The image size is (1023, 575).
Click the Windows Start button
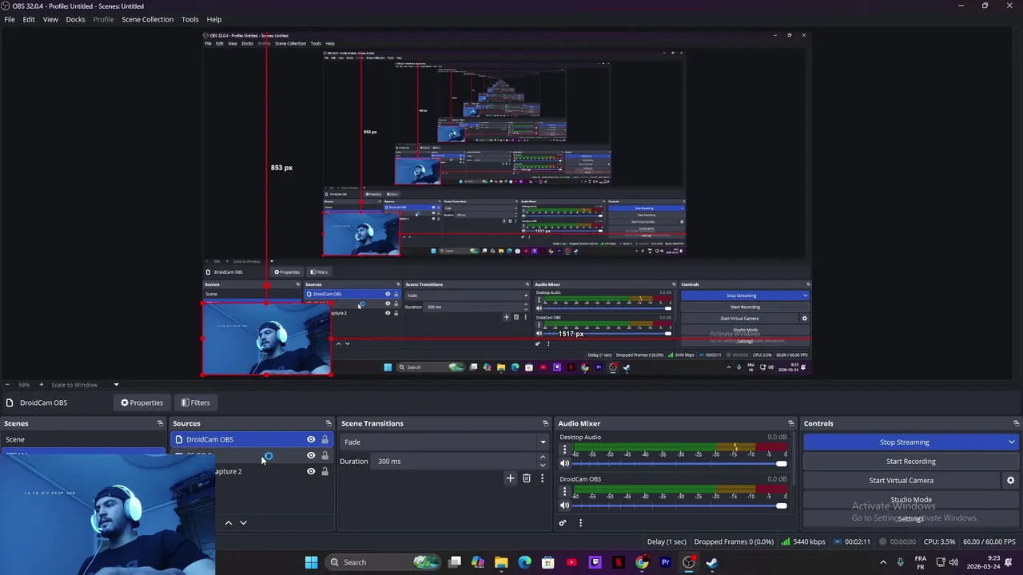[311, 562]
